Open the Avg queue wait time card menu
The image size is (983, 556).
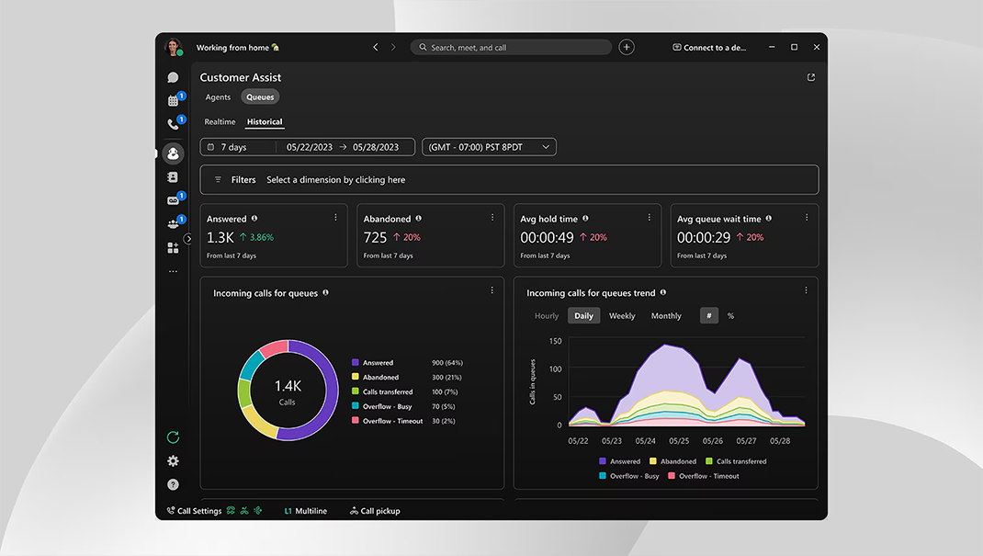807,218
